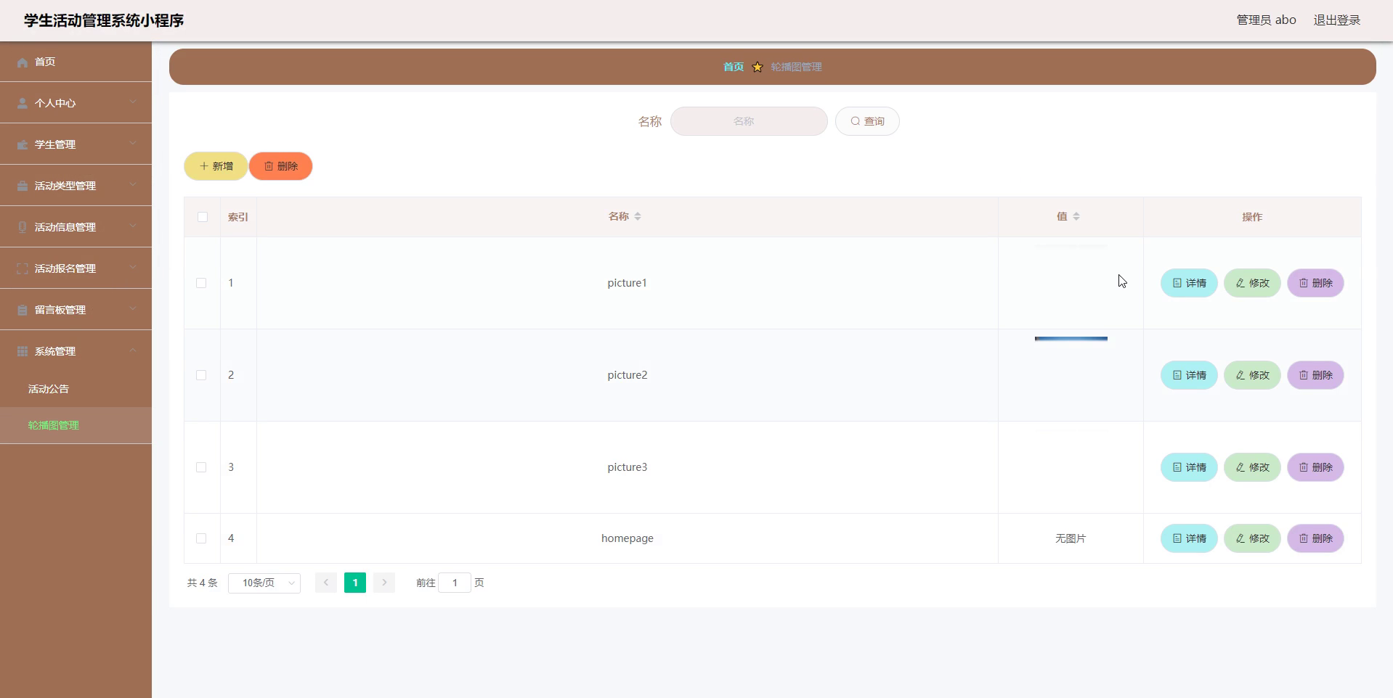Viewport: 1393px width, 698px height.
Task: Click the 共 4 条 total count text
Action: (203, 583)
